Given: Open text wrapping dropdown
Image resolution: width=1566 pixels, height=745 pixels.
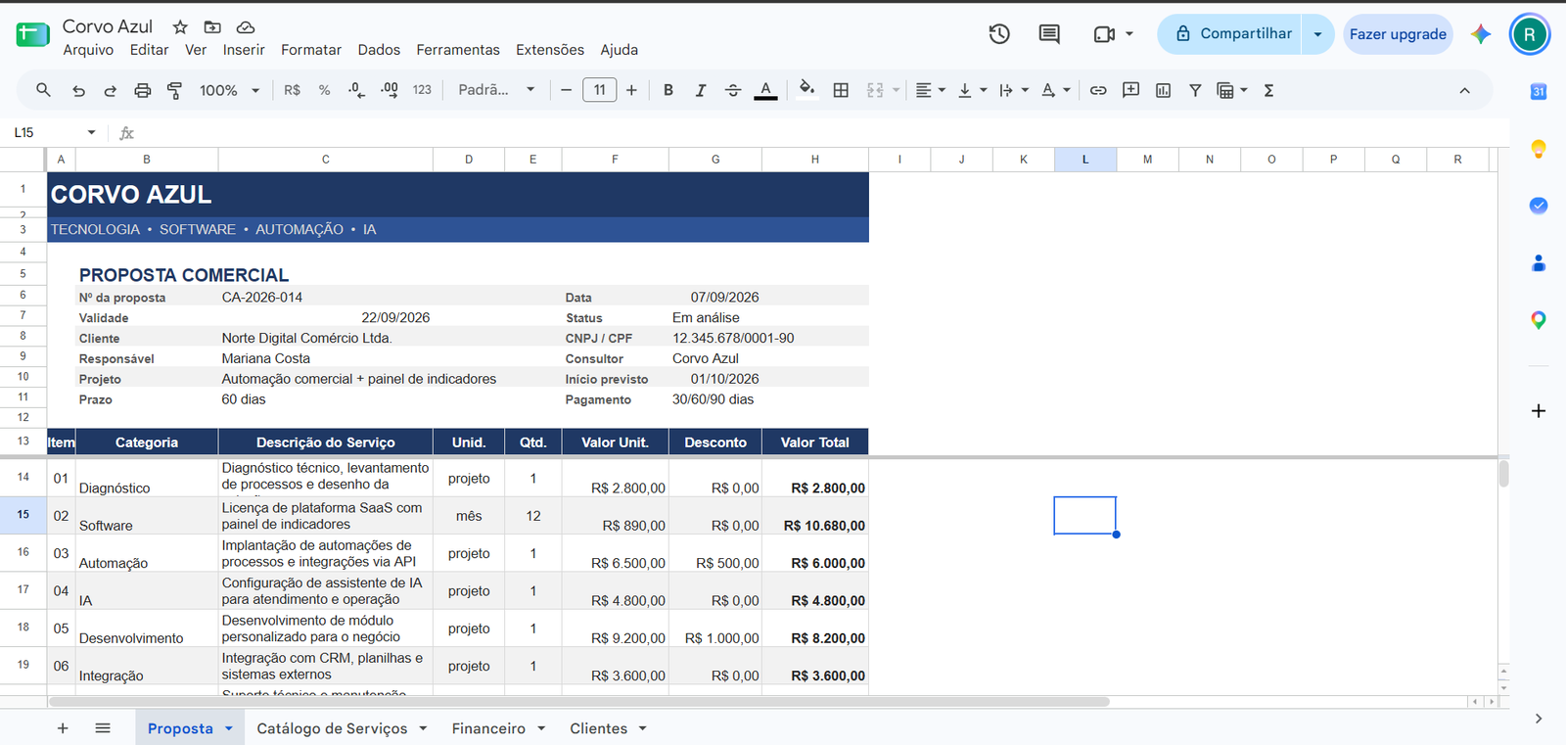Looking at the screenshot, I should 1014,90.
